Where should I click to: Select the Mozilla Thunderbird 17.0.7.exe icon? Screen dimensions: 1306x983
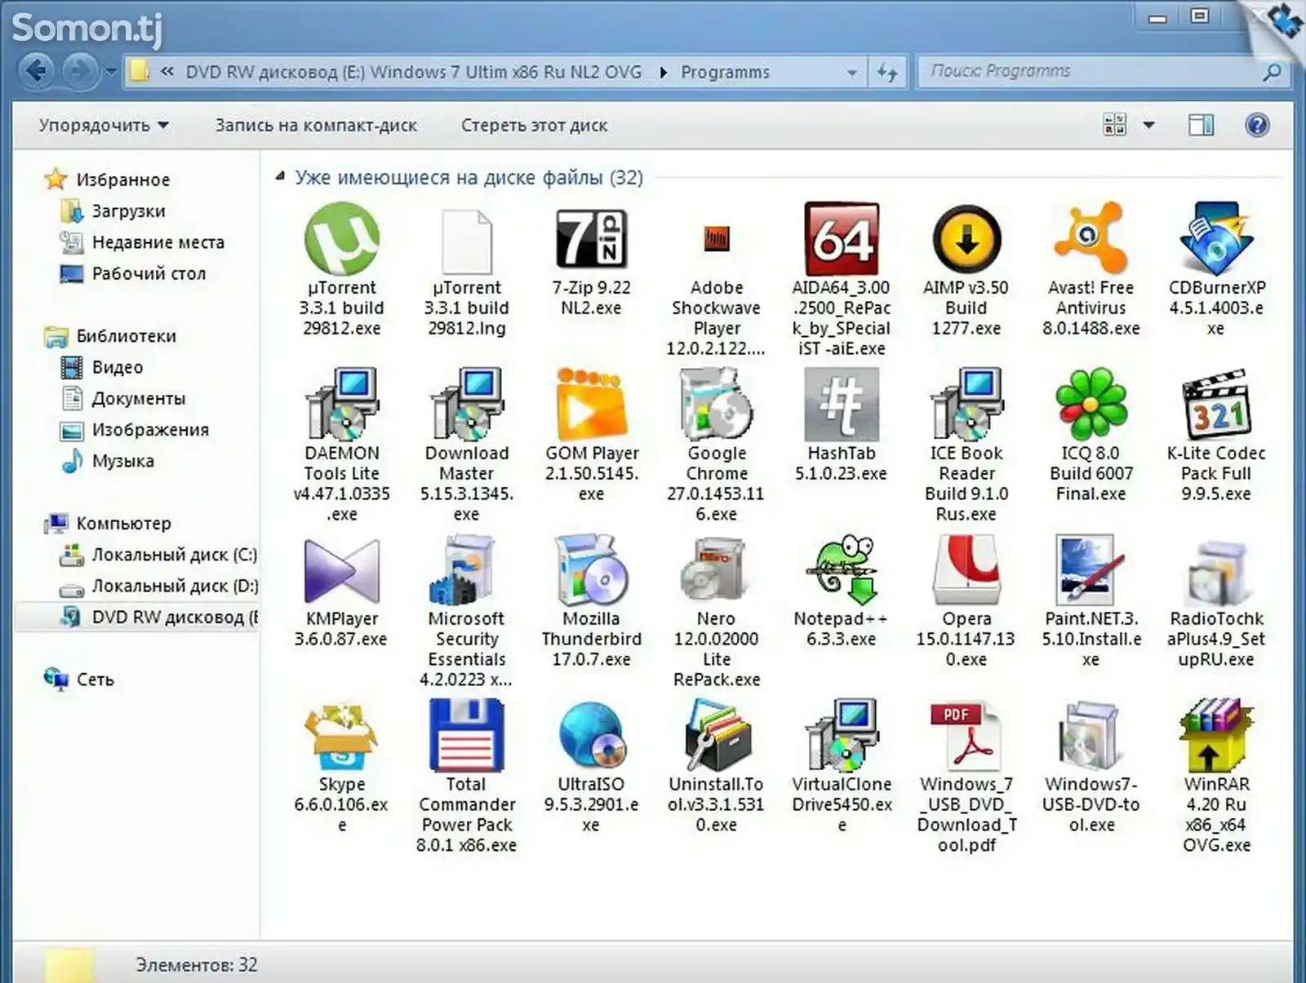(x=592, y=569)
